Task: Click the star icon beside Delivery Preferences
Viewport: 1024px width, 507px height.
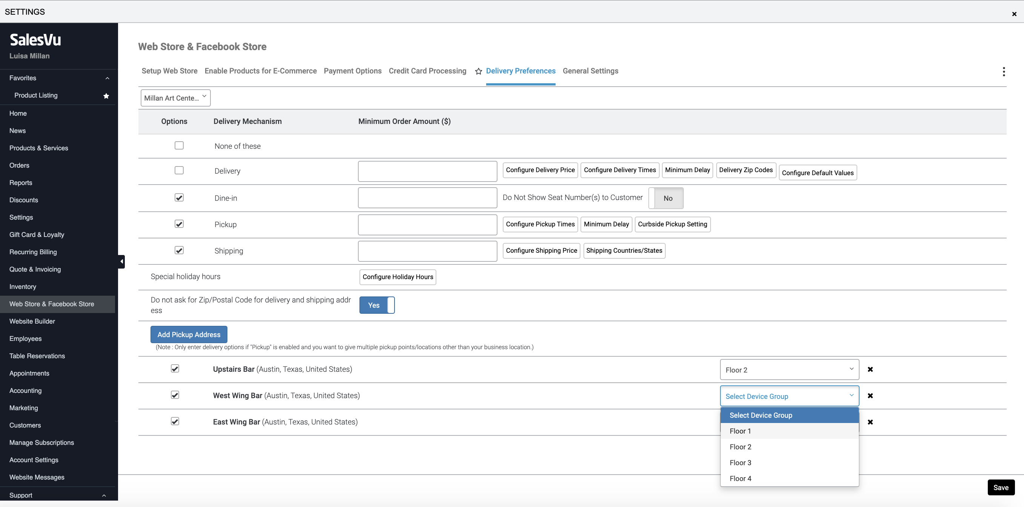Action: 479,71
